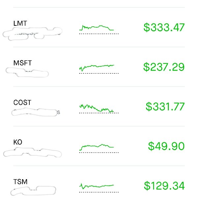View the TSM sparkline chart
198x198 pixels.
[99, 188]
